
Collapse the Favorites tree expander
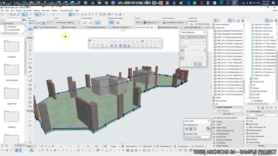coord(2,23)
